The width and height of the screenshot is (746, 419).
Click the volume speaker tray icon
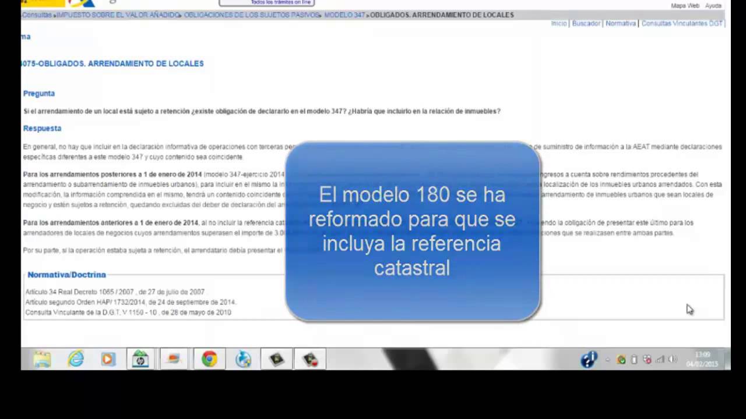(x=673, y=360)
